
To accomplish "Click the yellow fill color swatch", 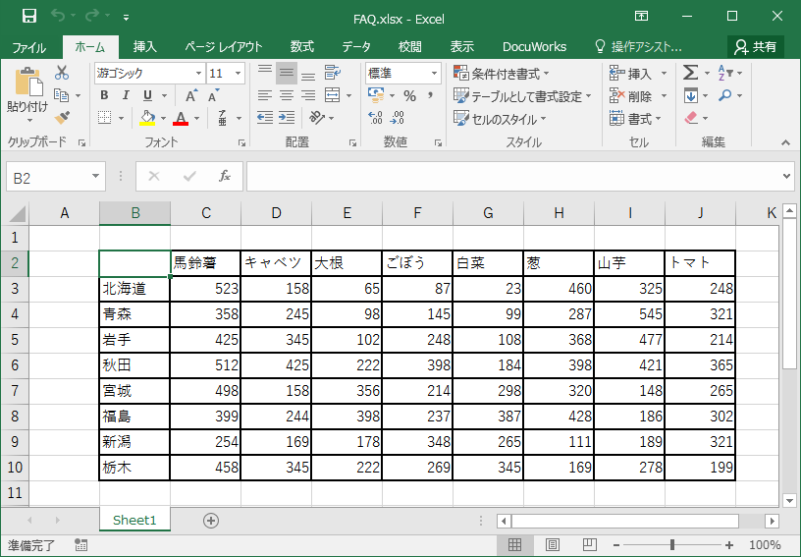I will click(147, 118).
